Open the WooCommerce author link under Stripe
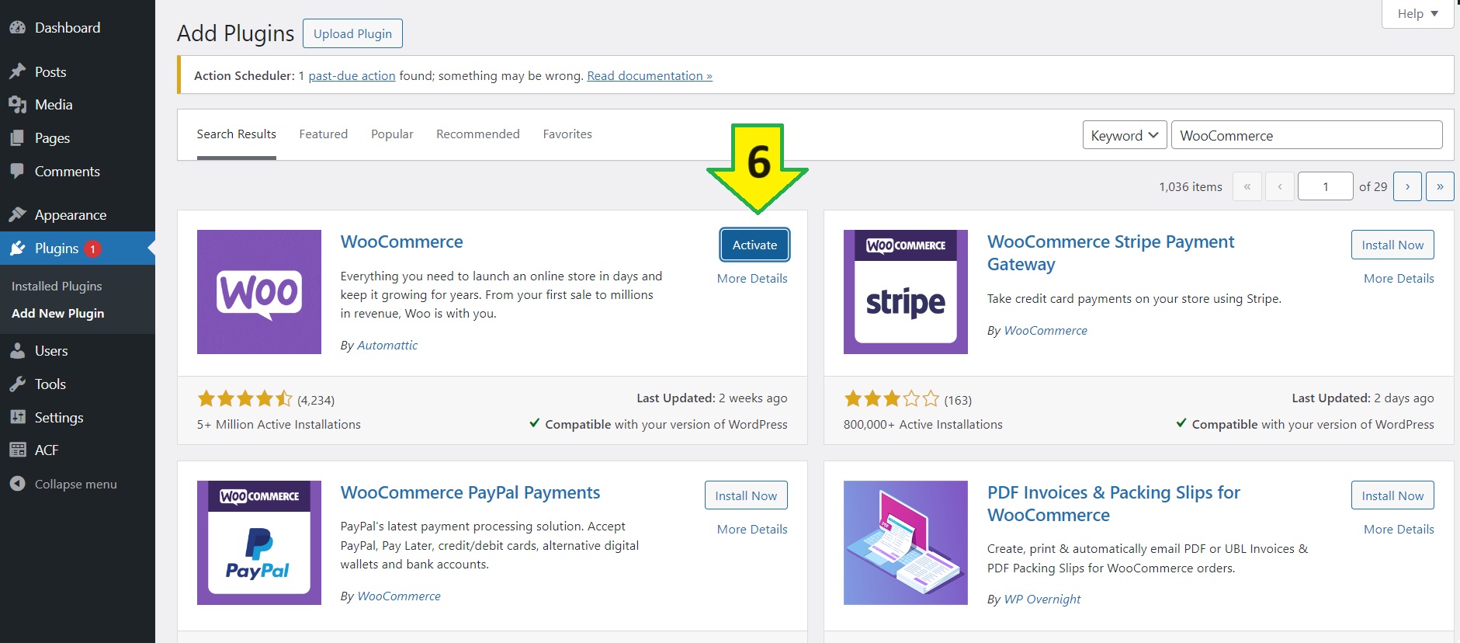The height and width of the screenshot is (643, 1460). (1046, 330)
